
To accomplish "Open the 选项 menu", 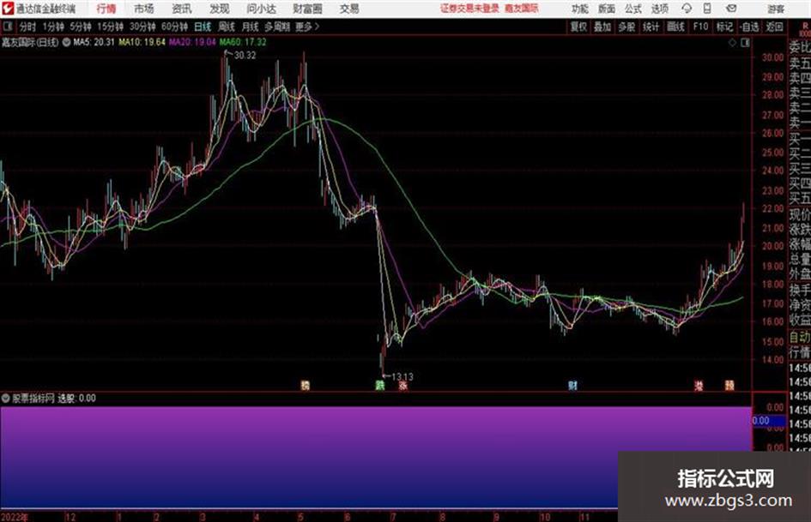I will click(659, 9).
